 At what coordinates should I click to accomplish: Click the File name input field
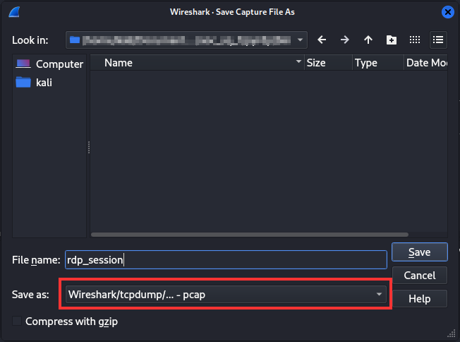[x=226, y=260]
